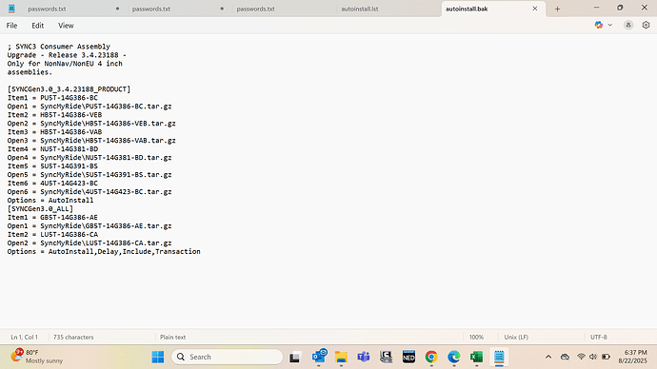Click the 'Item4 = NU5T-14G381-BD' line
This screenshot has height=369, width=657.
coord(52,149)
